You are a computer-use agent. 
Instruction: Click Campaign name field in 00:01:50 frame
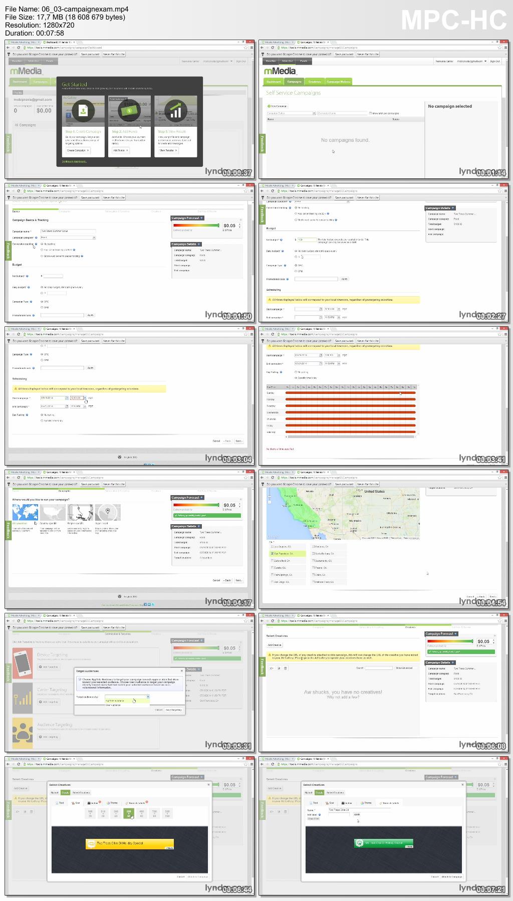pyautogui.click(x=68, y=231)
